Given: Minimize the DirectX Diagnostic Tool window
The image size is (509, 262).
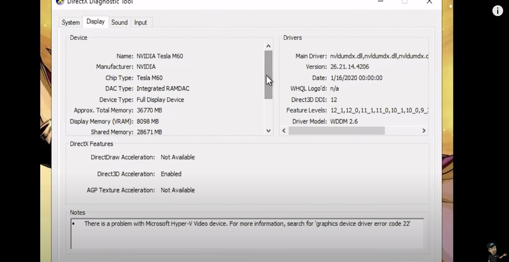Looking at the screenshot, I should pyautogui.click(x=380, y=2).
